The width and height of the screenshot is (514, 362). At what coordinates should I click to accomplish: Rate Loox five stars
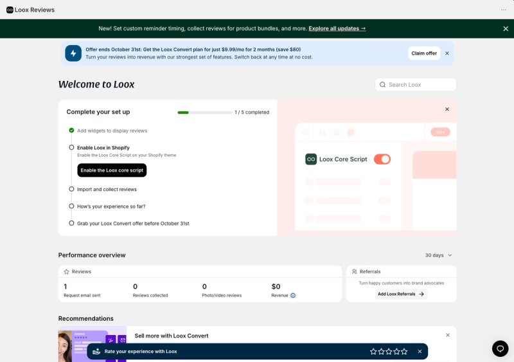coord(404,352)
